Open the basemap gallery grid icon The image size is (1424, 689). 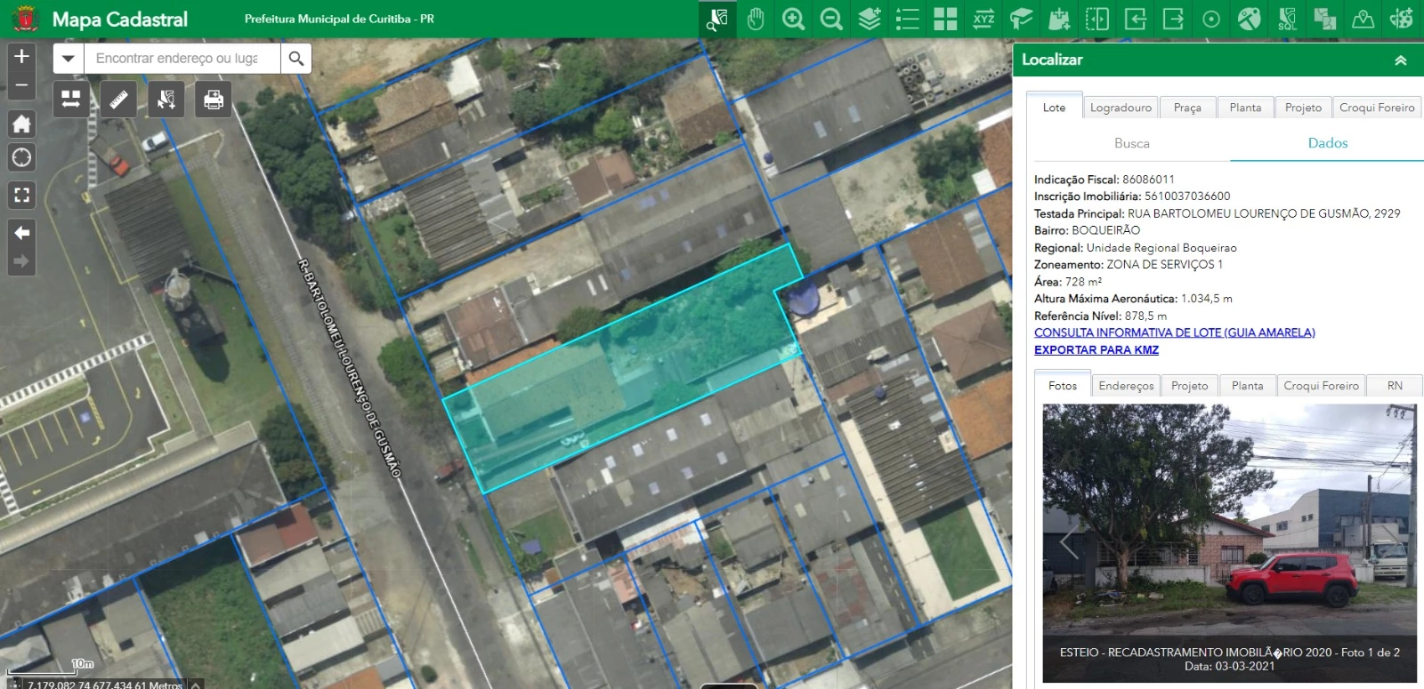[x=945, y=19]
